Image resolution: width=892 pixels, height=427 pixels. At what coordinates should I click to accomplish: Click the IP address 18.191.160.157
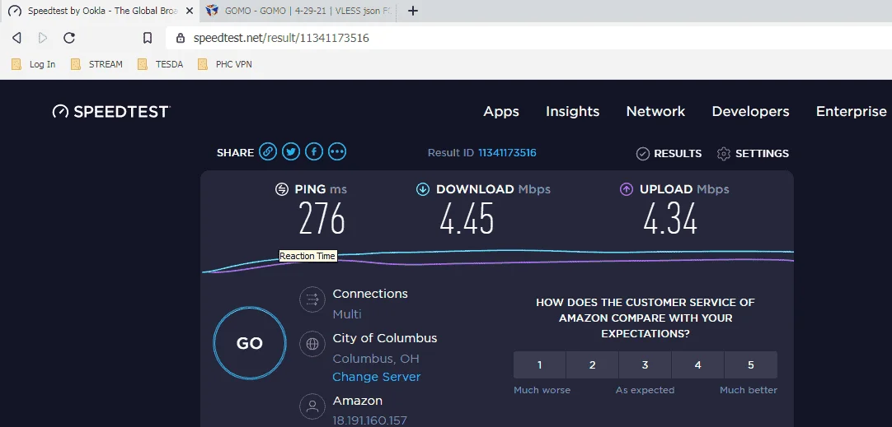[x=370, y=420]
